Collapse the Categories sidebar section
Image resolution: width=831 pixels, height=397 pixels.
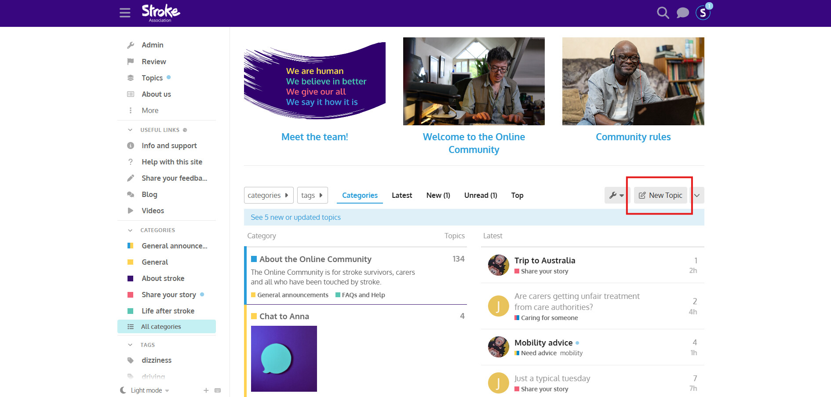[x=130, y=230]
